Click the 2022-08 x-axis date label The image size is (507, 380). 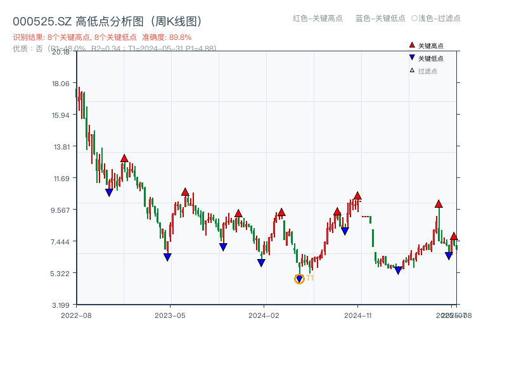pyautogui.click(x=76, y=315)
